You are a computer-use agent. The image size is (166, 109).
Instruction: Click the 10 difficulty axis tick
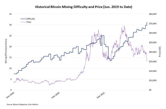click(x=10, y=68)
